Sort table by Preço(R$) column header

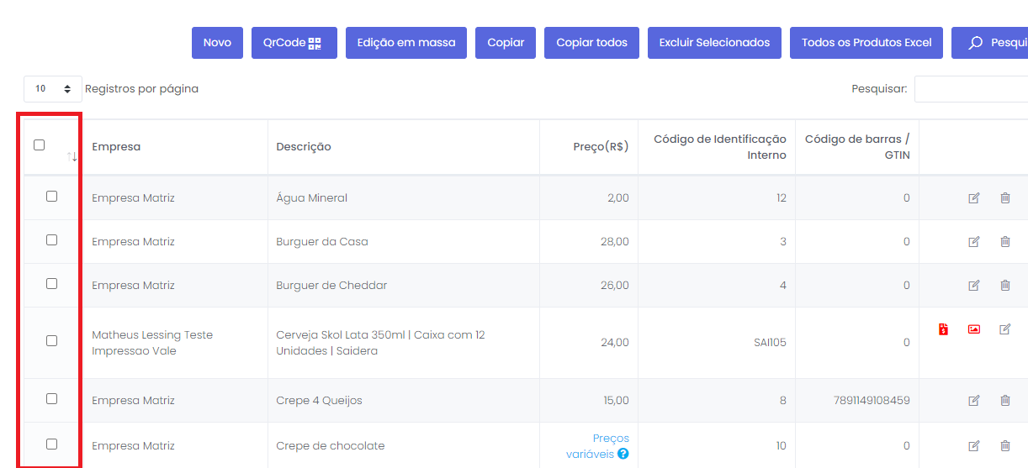point(601,147)
